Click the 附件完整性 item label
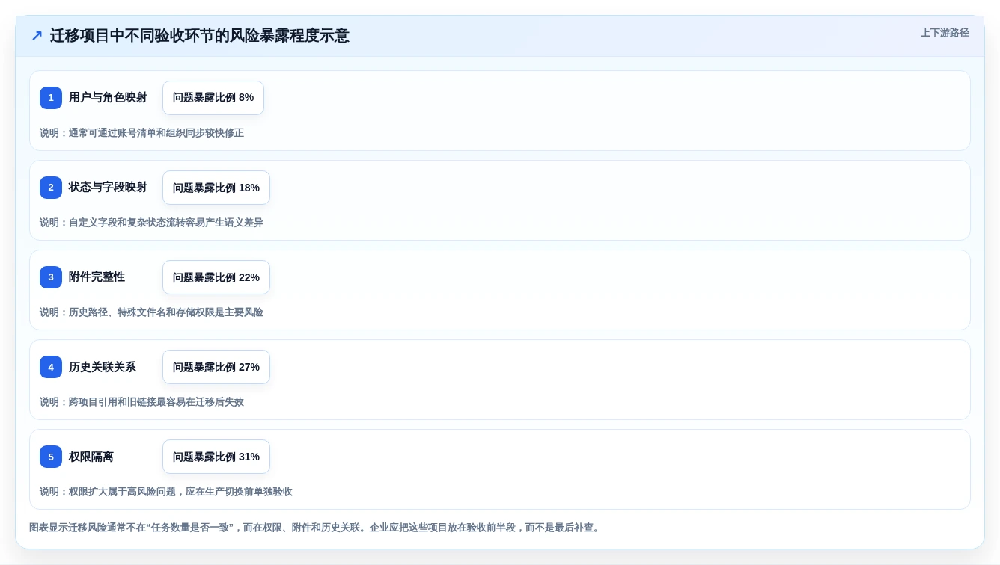The width and height of the screenshot is (1000, 565). click(97, 277)
